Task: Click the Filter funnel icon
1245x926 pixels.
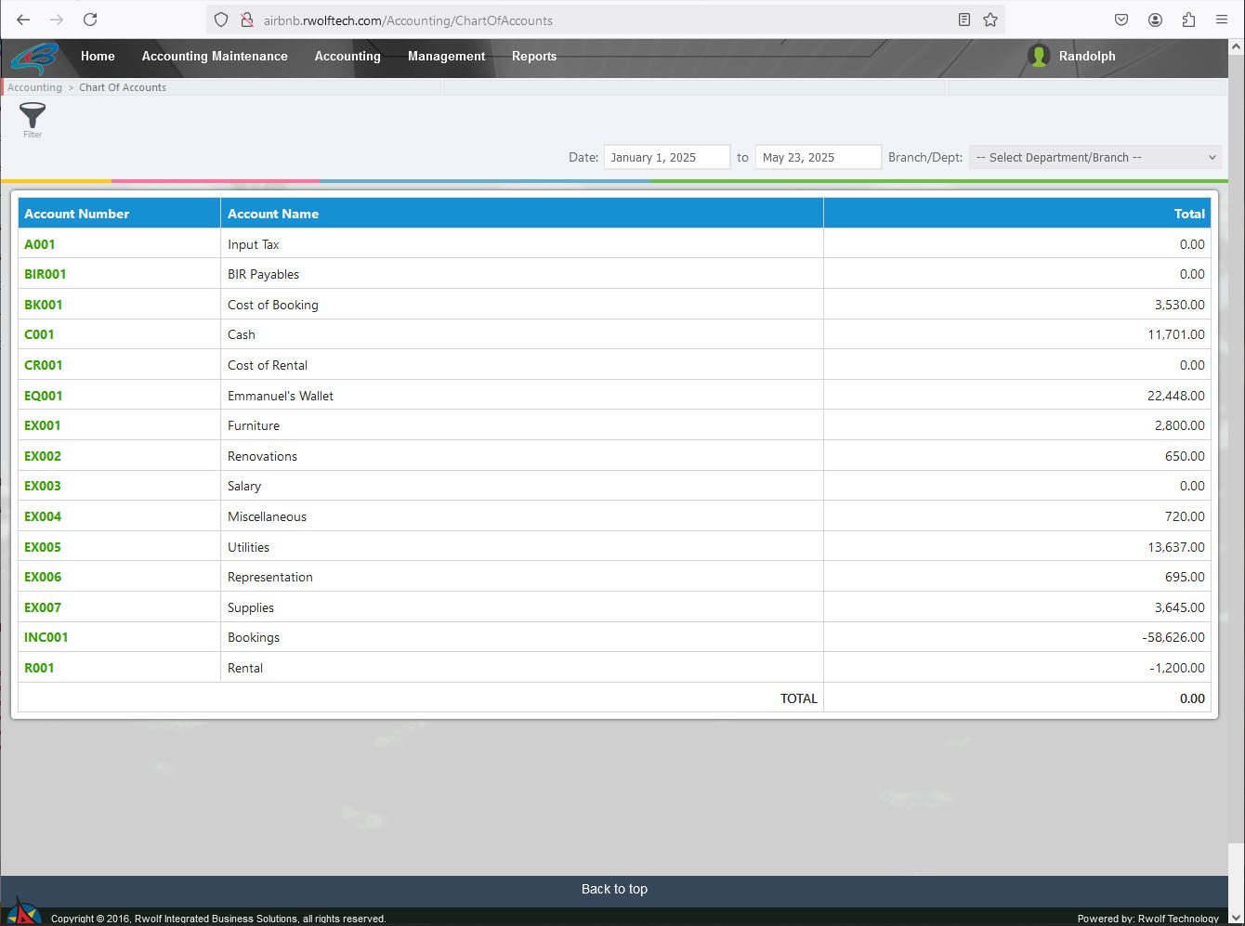Action: (x=33, y=116)
